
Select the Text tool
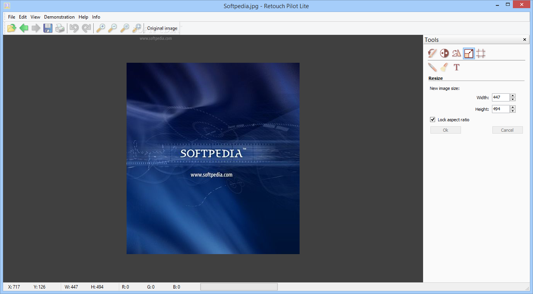click(457, 67)
